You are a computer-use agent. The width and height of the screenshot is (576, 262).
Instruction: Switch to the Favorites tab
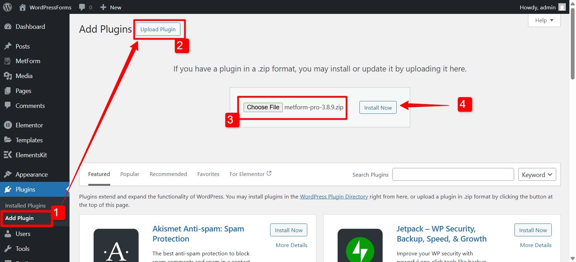[x=208, y=174]
